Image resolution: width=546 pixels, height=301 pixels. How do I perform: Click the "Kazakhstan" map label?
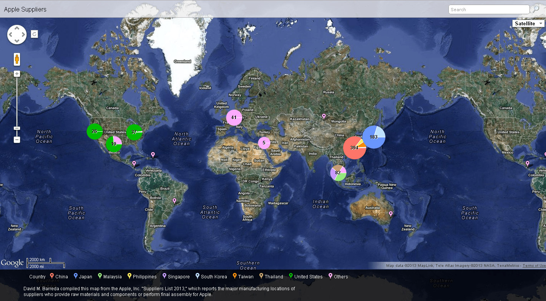pyautogui.click(x=300, y=119)
